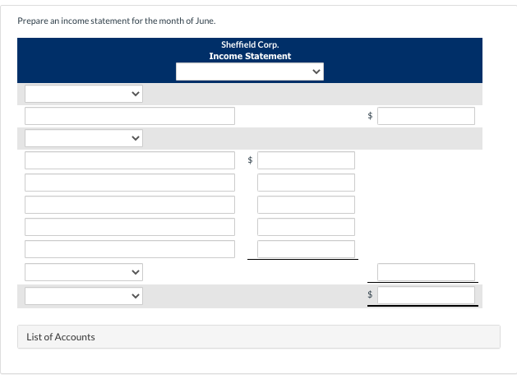Viewport: 517px width, 379px height.
Task: Click third expense amount field
Action: (x=306, y=205)
